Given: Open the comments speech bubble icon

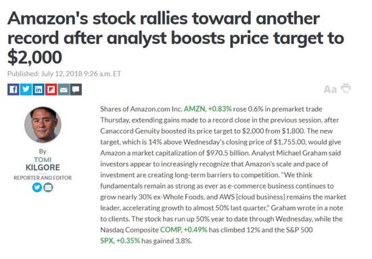Looking at the screenshot, I should 76,89.
